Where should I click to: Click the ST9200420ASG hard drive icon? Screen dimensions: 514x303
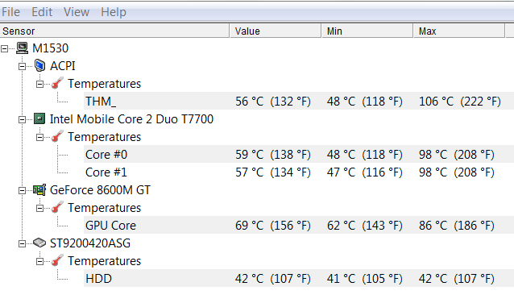(39, 243)
